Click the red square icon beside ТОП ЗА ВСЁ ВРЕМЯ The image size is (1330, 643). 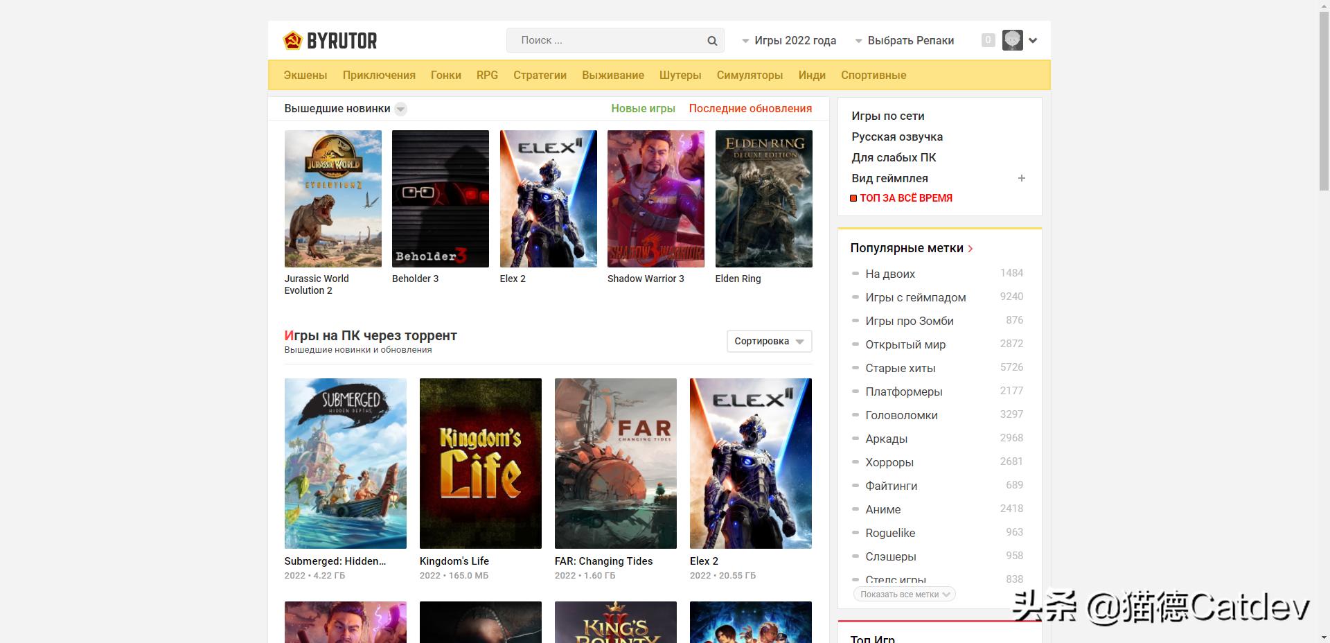click(853, 198)
